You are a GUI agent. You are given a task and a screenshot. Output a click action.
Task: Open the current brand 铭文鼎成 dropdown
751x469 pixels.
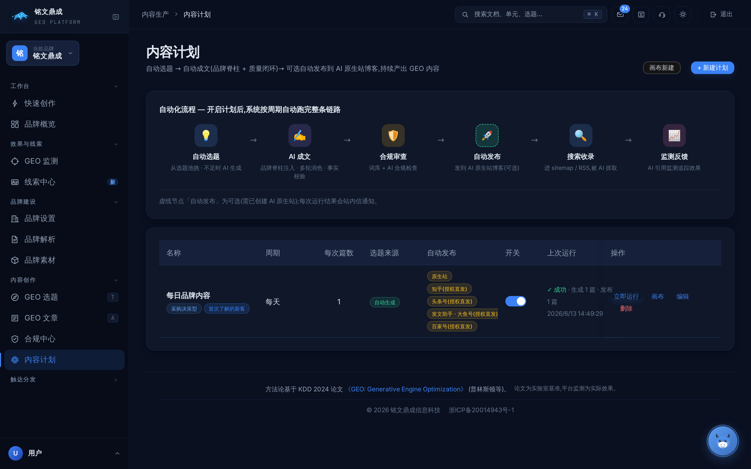[43, 53]
